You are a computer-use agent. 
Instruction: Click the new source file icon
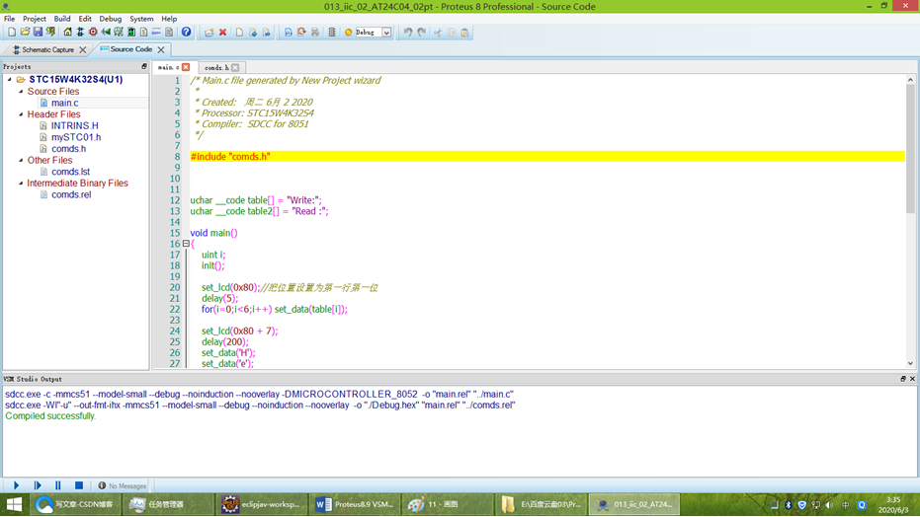239,33
